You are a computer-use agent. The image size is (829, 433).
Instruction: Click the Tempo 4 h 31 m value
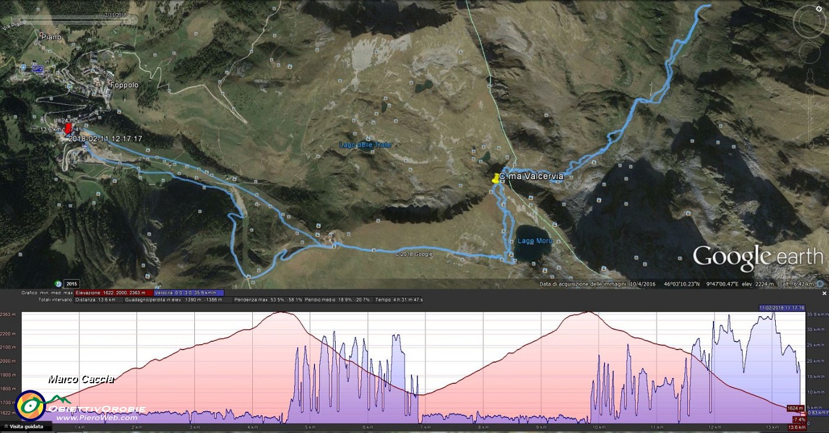399,300
